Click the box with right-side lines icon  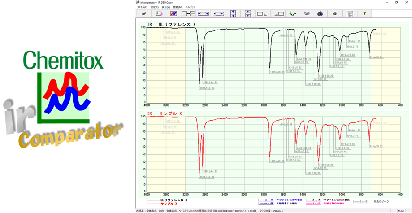pos(262,13)
